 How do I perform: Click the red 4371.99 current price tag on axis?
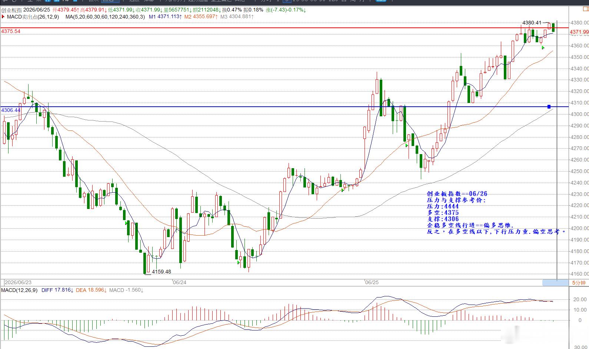[579, 32]
